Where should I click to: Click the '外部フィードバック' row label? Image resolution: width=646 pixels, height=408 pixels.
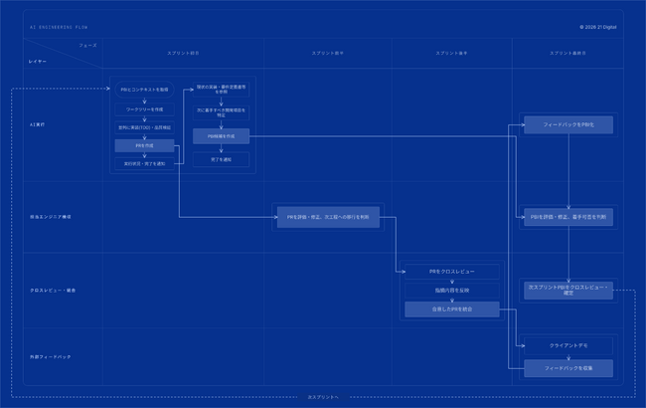51,357
